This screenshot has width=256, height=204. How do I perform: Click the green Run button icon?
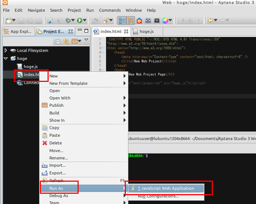(x=80, y=20)
